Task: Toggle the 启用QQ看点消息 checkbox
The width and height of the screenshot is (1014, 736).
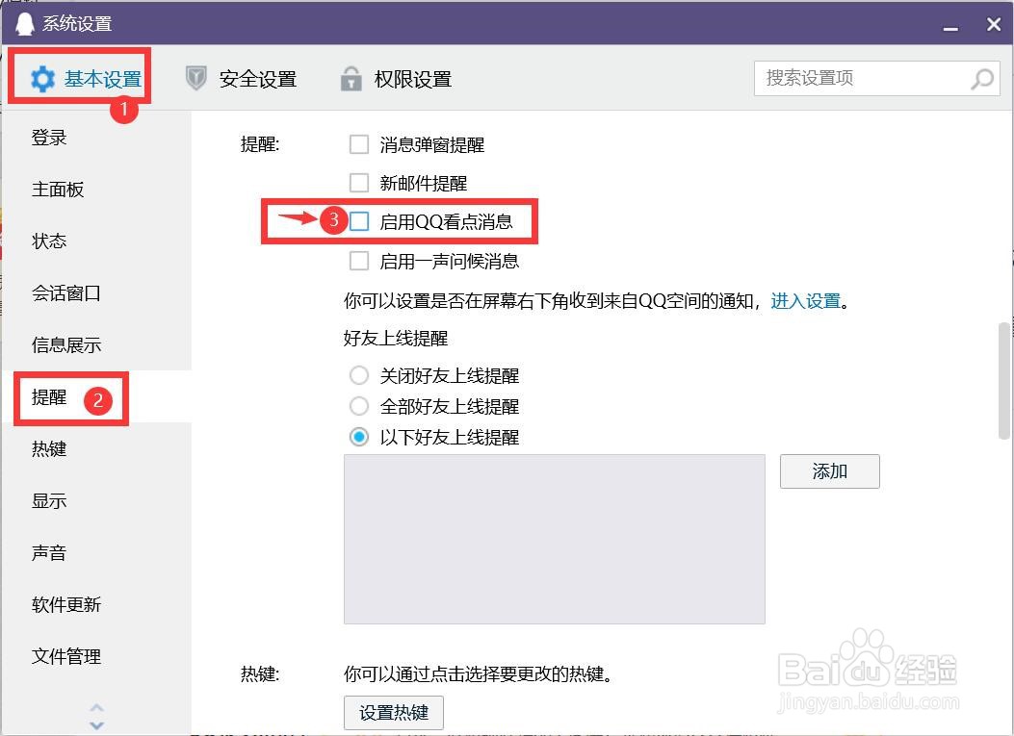Action: pos(359,221)
